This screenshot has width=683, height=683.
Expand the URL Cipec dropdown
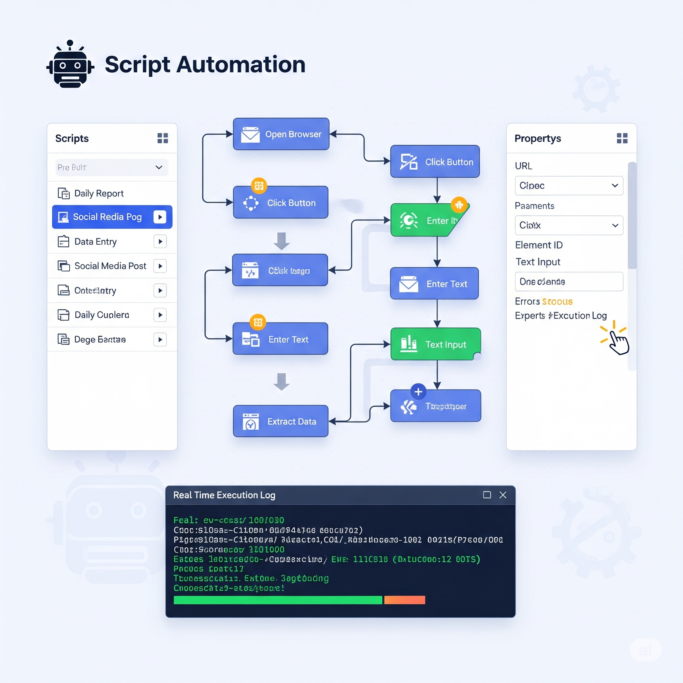tap(569, 186)
